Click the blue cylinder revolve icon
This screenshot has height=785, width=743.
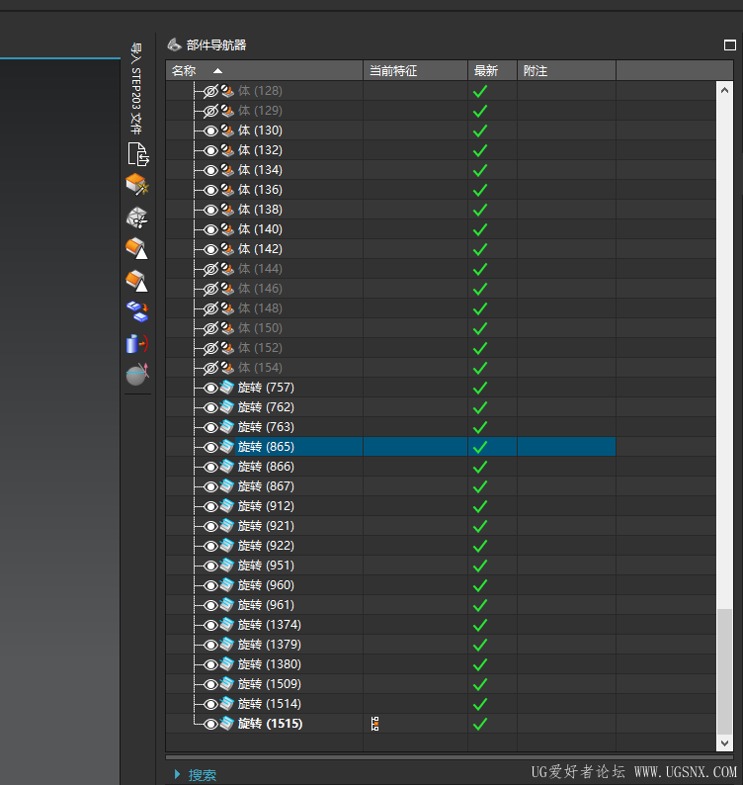[x=137, y=344]
